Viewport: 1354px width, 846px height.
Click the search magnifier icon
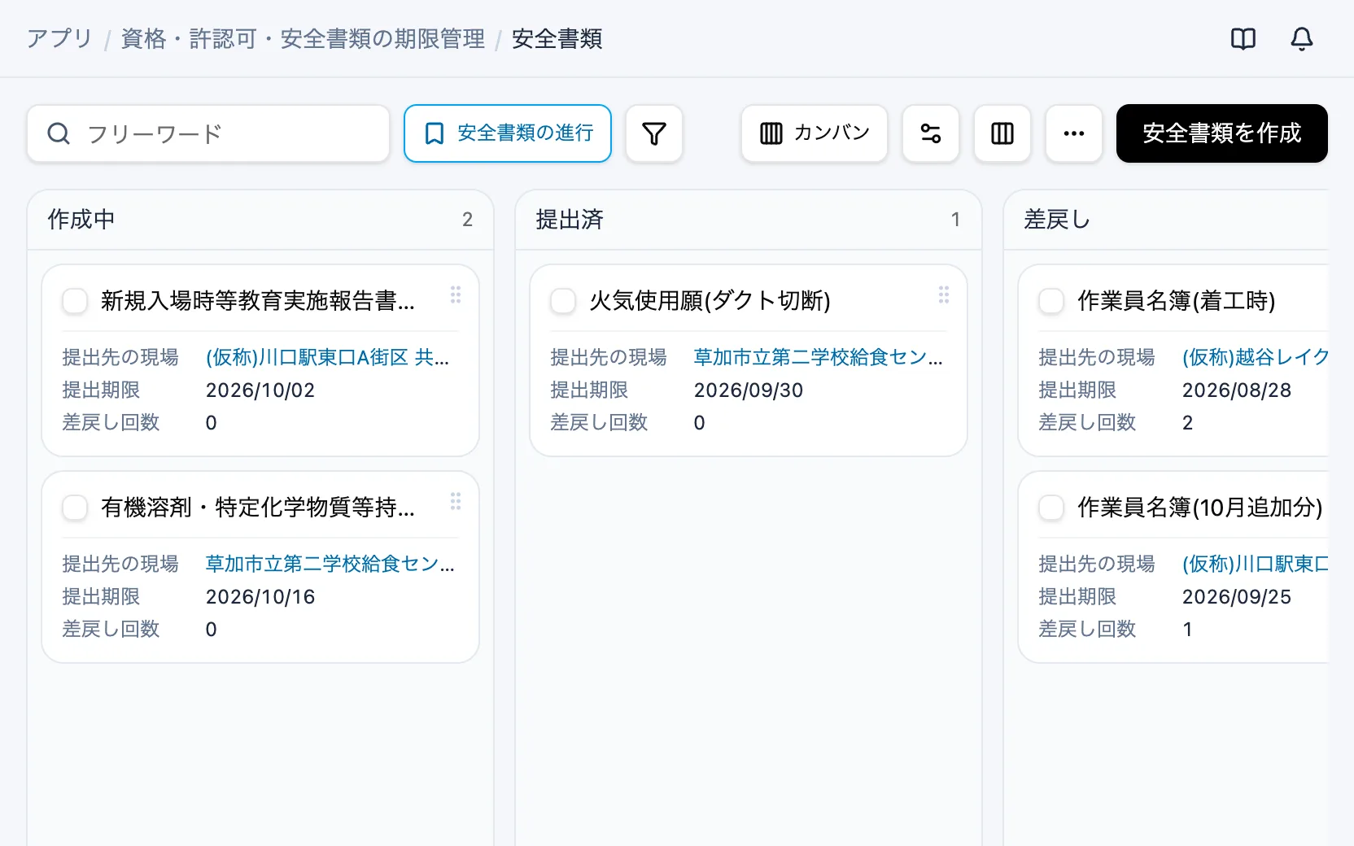coord(59,133)
